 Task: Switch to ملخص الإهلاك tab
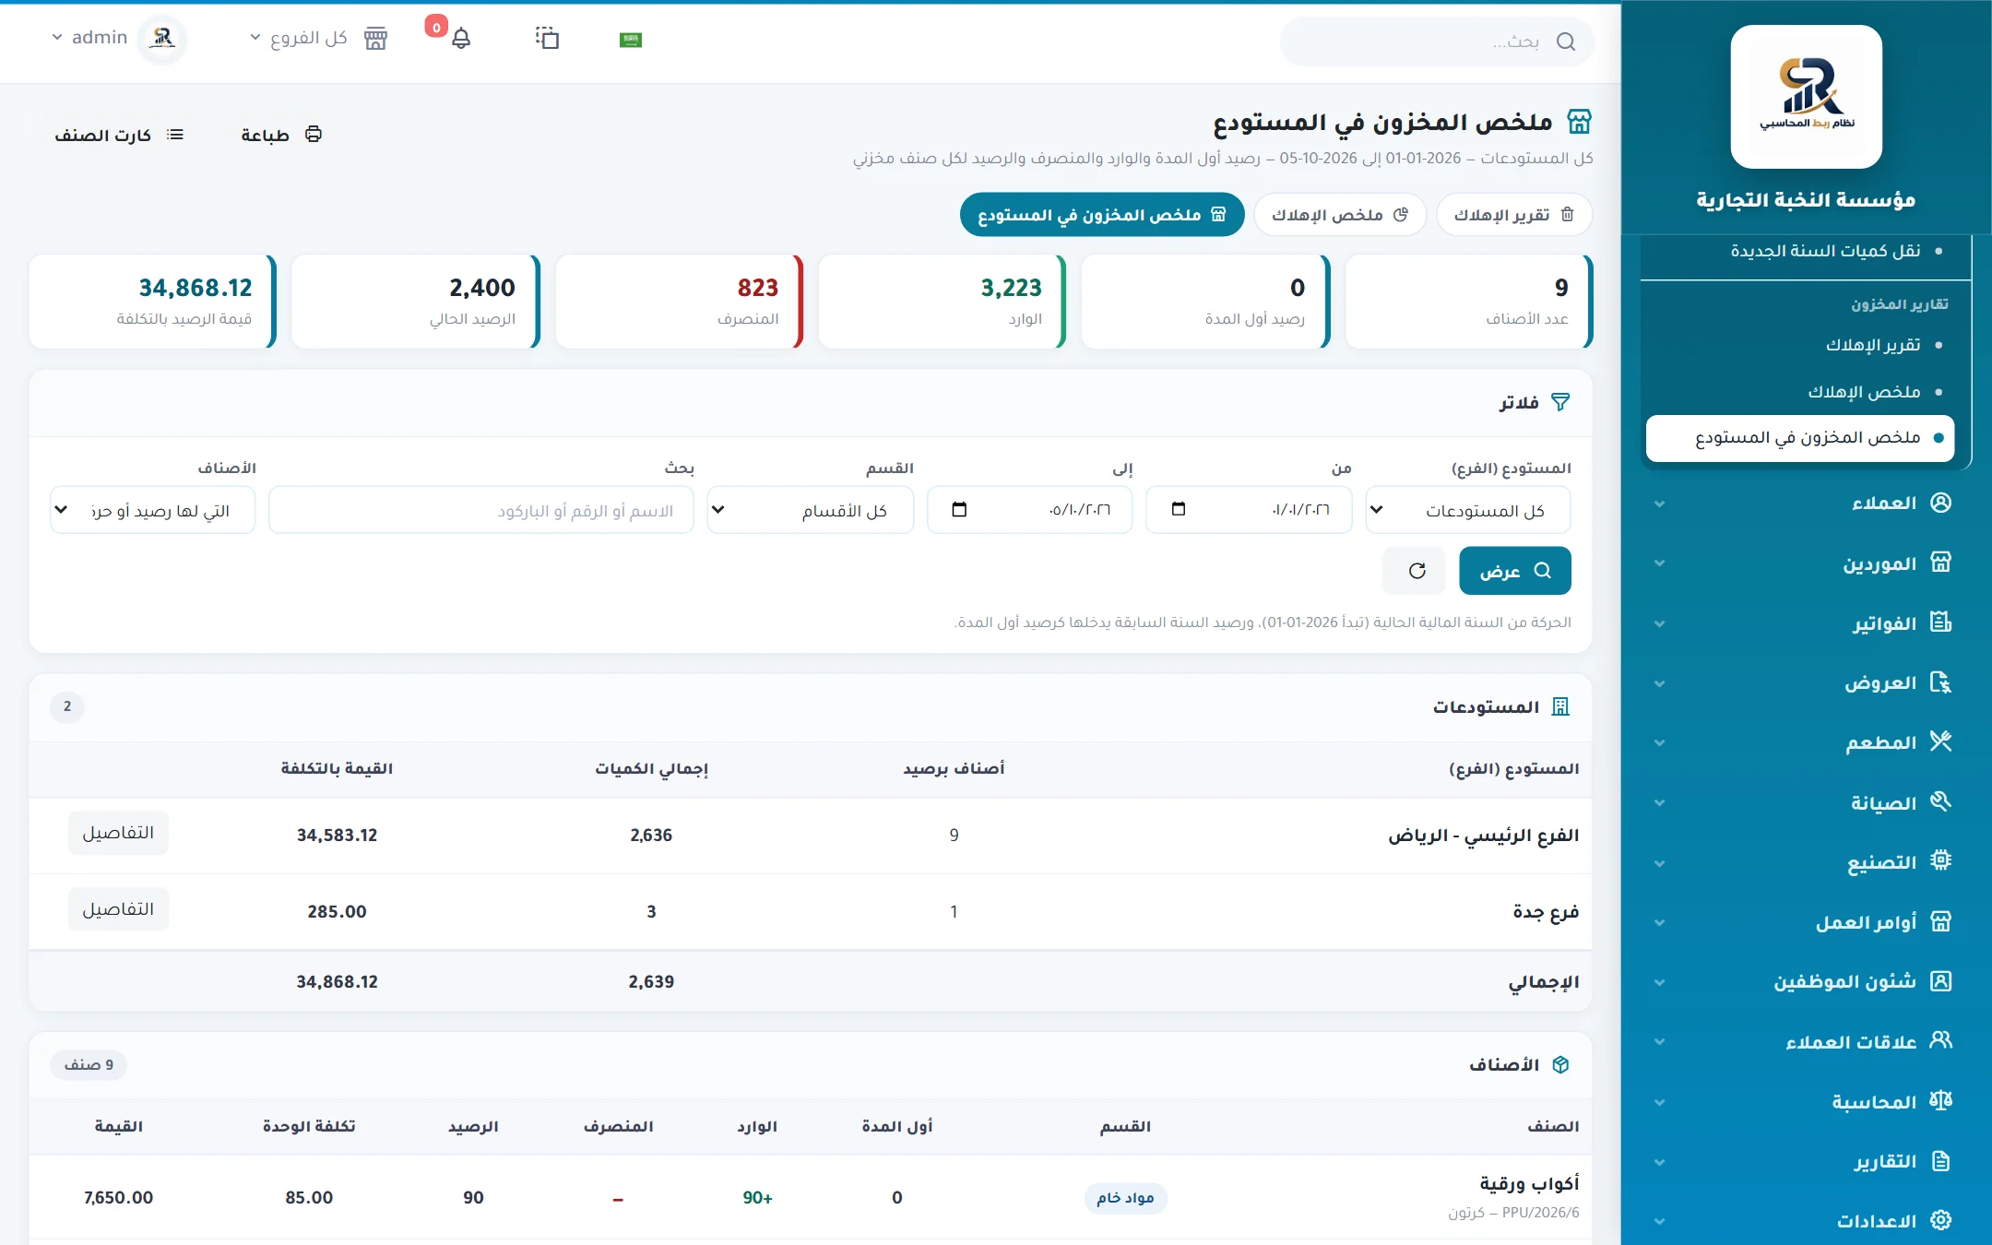[x=1339, y=215]
